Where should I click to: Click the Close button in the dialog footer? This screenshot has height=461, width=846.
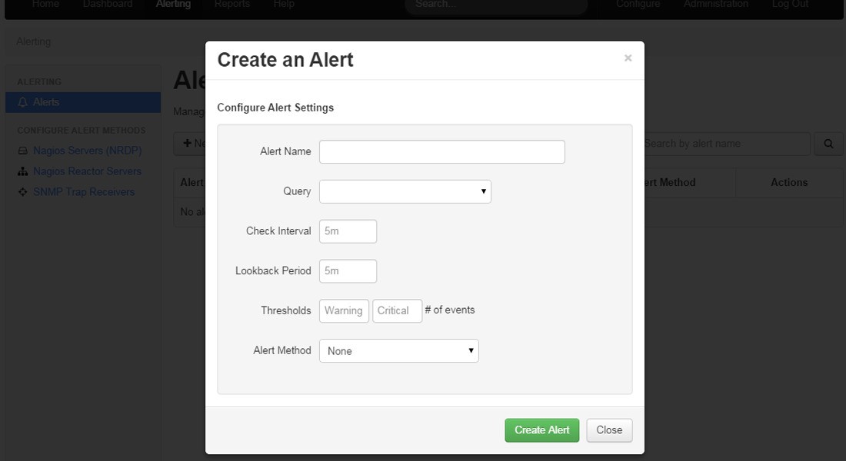click(x=608, y=430)
